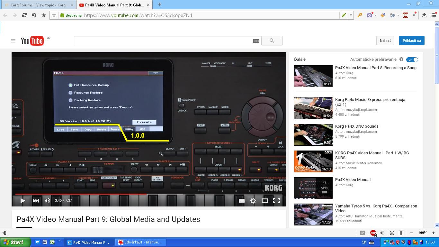The image size is (439, 247).
Task: Open Korg Pa4x Music Express prezentacja link
Action: point(371,102)
